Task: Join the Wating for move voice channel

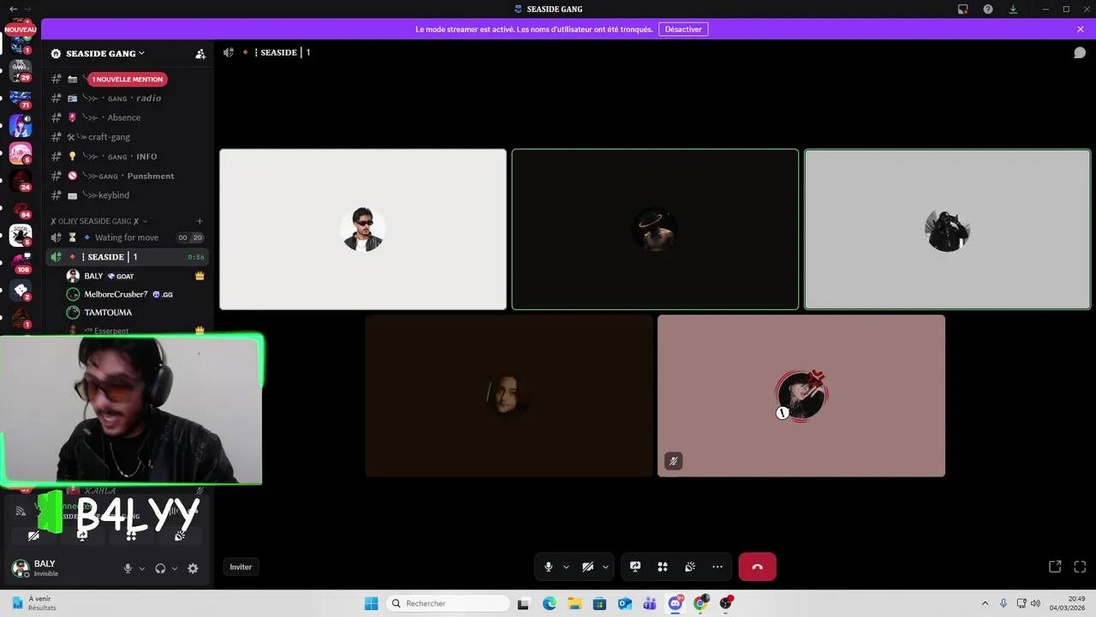Action: click(128, 237)
